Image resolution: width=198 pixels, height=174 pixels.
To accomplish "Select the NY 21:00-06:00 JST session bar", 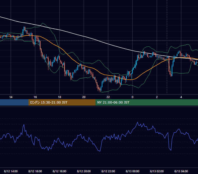I will [146, 102].
